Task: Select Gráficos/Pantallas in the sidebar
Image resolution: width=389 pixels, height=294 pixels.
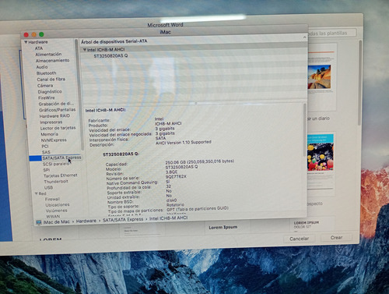Action: 58,110
